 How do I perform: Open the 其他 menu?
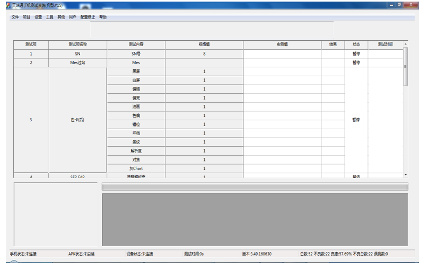pyautogui.click(x=61, y=17)
